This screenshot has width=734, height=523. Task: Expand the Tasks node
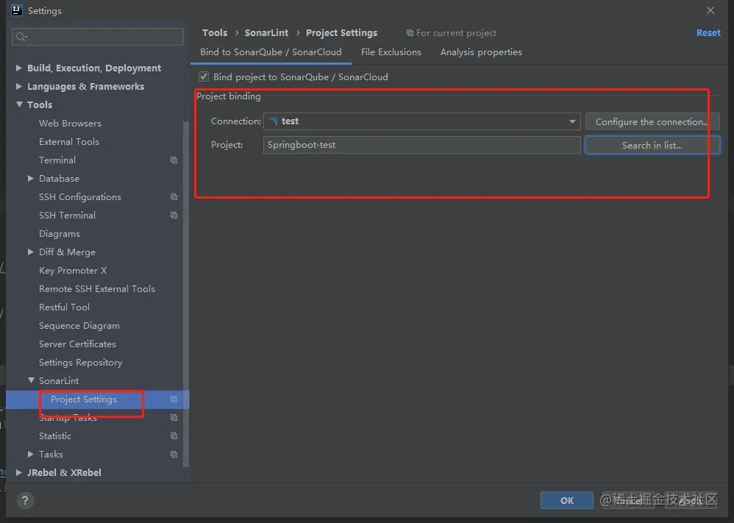pos(30,454)
